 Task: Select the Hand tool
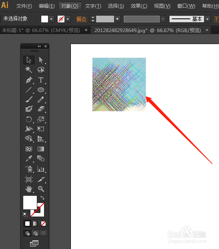coord(29,189)
